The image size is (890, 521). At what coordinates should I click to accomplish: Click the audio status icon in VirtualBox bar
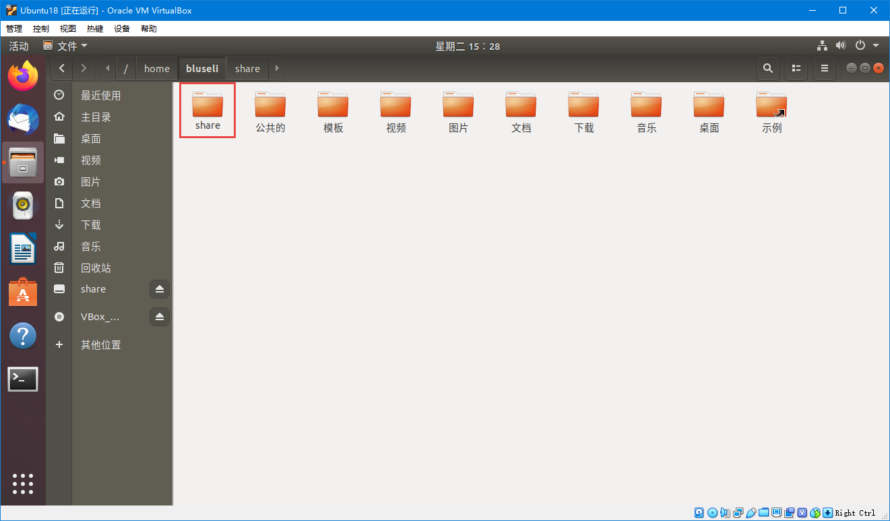click(725, 513)
